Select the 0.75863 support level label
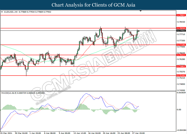 click(181, 66)
